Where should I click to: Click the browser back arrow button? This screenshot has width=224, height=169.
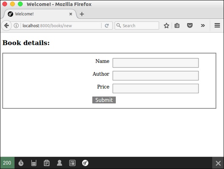6,26
